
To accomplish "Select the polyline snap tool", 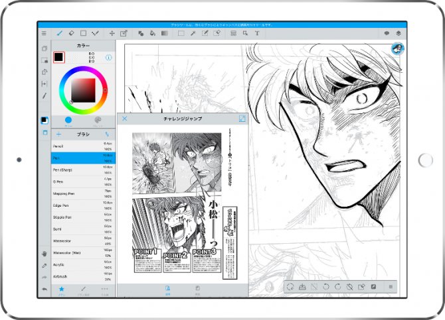I will pos(95,33).
